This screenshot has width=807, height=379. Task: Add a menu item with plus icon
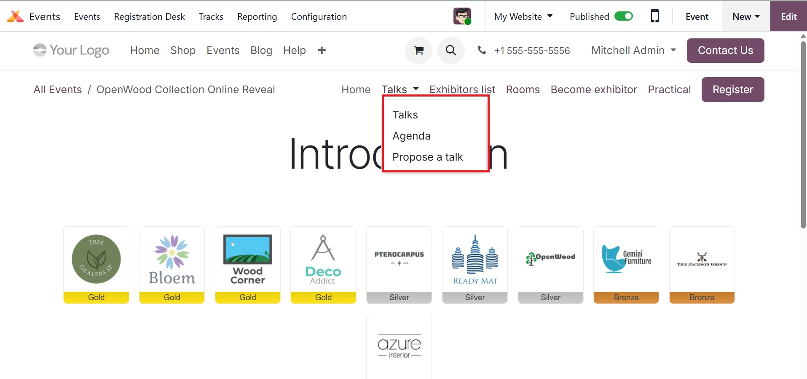322,51
